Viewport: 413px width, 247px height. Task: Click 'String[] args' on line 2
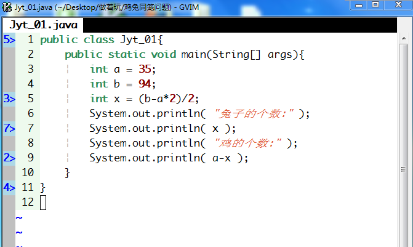tap(252, 55)
